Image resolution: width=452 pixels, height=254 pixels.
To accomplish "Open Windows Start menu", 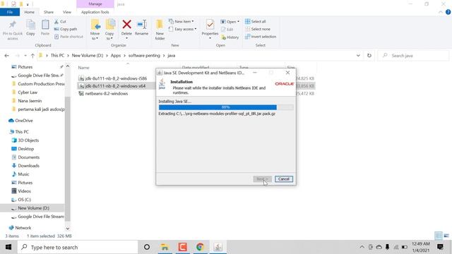I will click(8, 247).
